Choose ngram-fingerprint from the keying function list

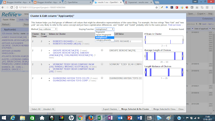[104, 35]
